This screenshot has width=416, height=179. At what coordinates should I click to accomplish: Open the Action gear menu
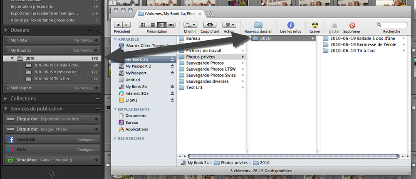[229, 25]
